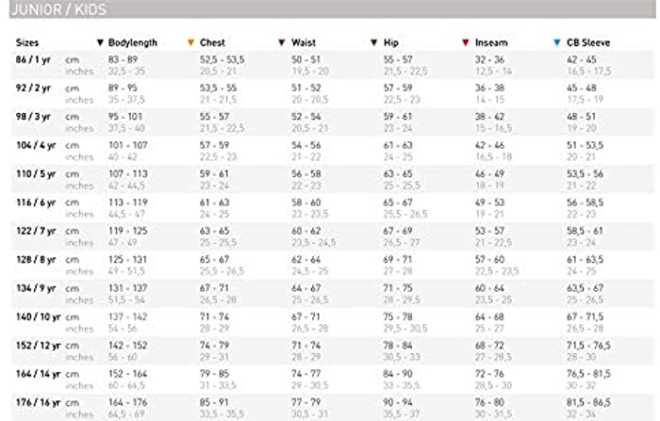Select the 104 / 4 yr size label

[36, 146]
